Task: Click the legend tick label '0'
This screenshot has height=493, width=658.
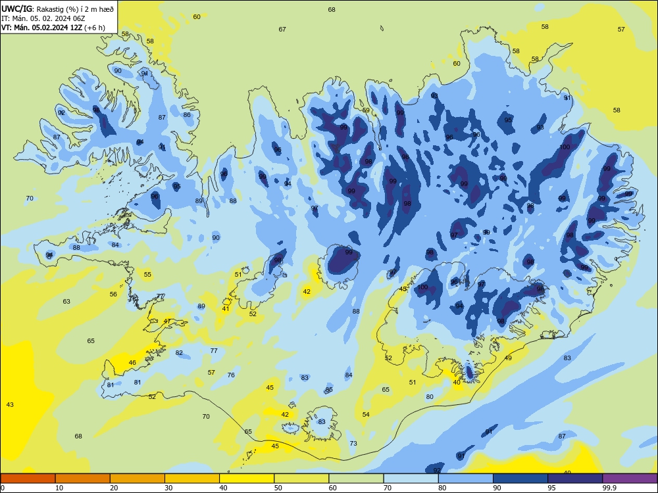Action: coord(3,488)
